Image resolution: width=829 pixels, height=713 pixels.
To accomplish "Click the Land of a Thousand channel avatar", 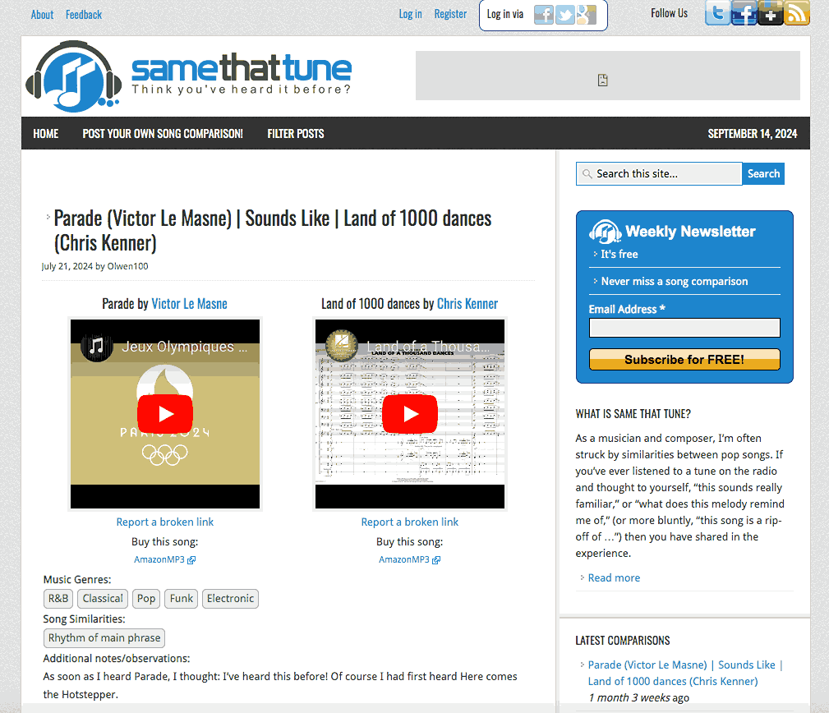I will 342,346.
